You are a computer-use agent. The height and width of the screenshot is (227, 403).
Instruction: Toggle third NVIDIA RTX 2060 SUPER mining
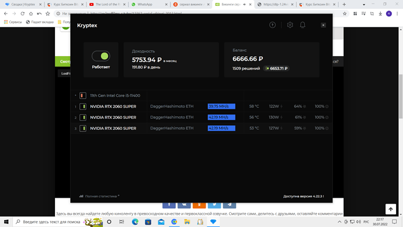coord(83,128)
